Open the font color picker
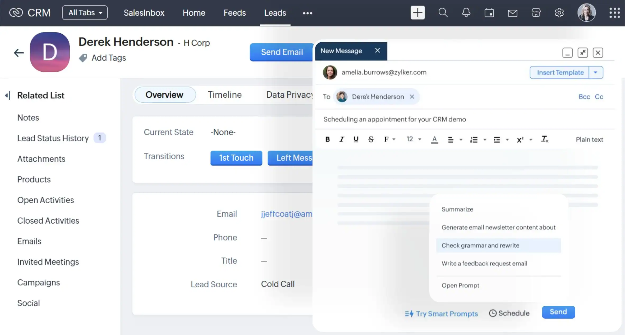 pyautogui.click(x=434, y=139)
